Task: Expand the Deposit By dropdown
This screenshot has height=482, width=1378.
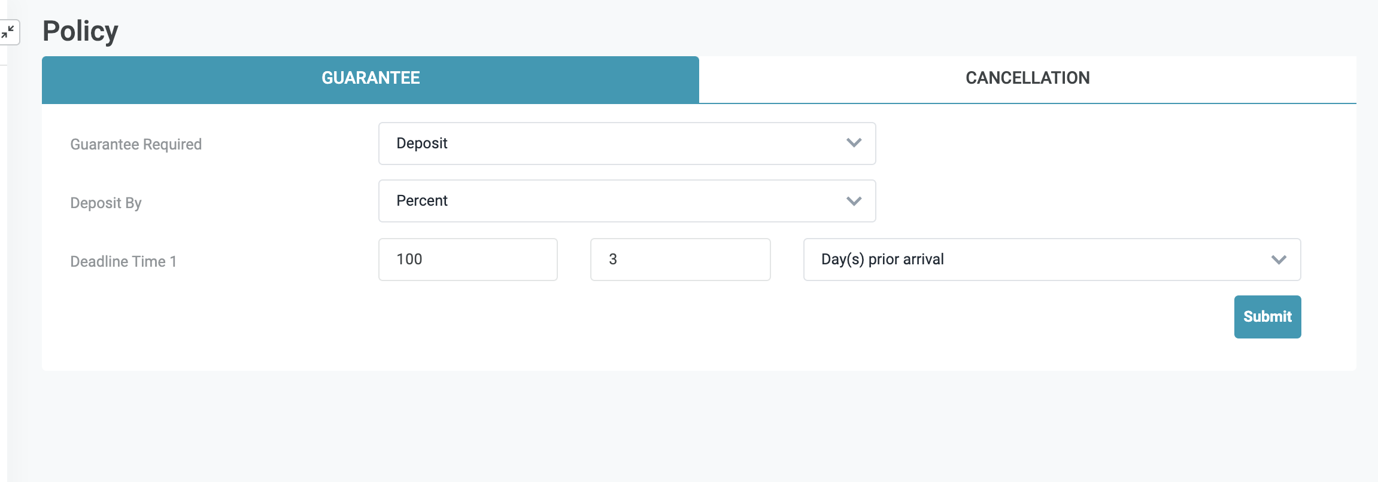Action: pyautogui.click(x=626, y=201)
